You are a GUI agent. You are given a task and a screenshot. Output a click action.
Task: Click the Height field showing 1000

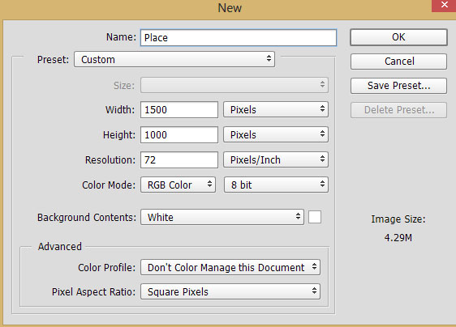click(179, 134)
